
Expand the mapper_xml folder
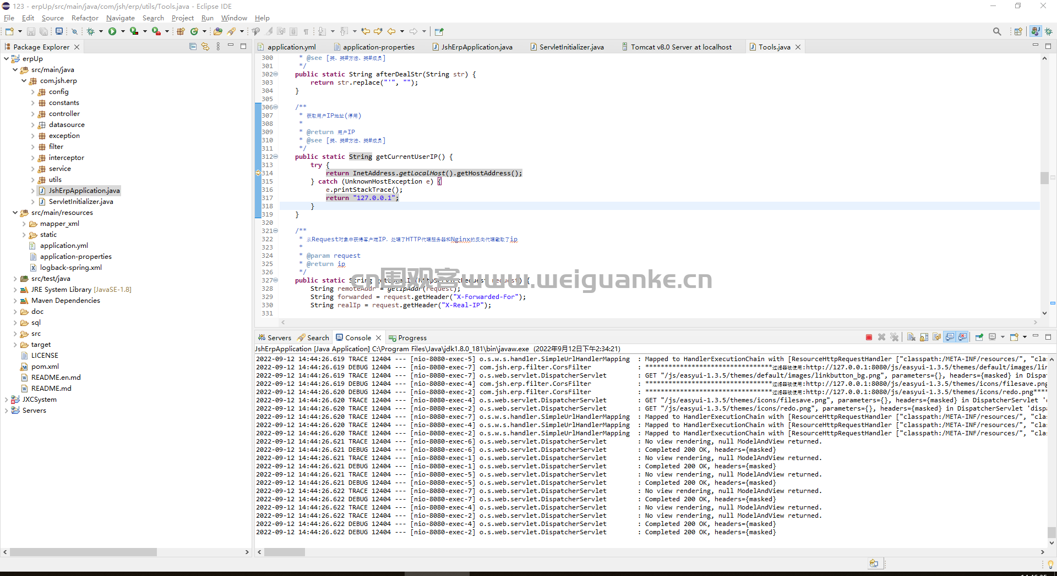coord(24,224)
